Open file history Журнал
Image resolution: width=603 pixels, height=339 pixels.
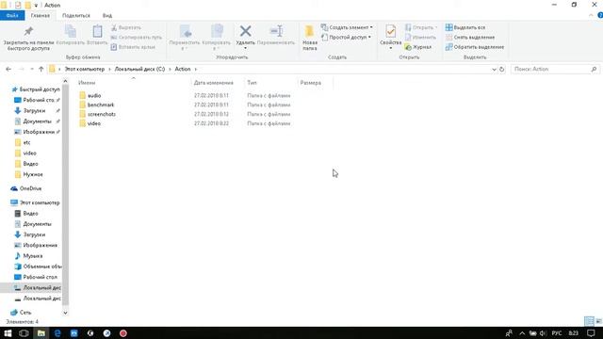(x=418, y=47)
